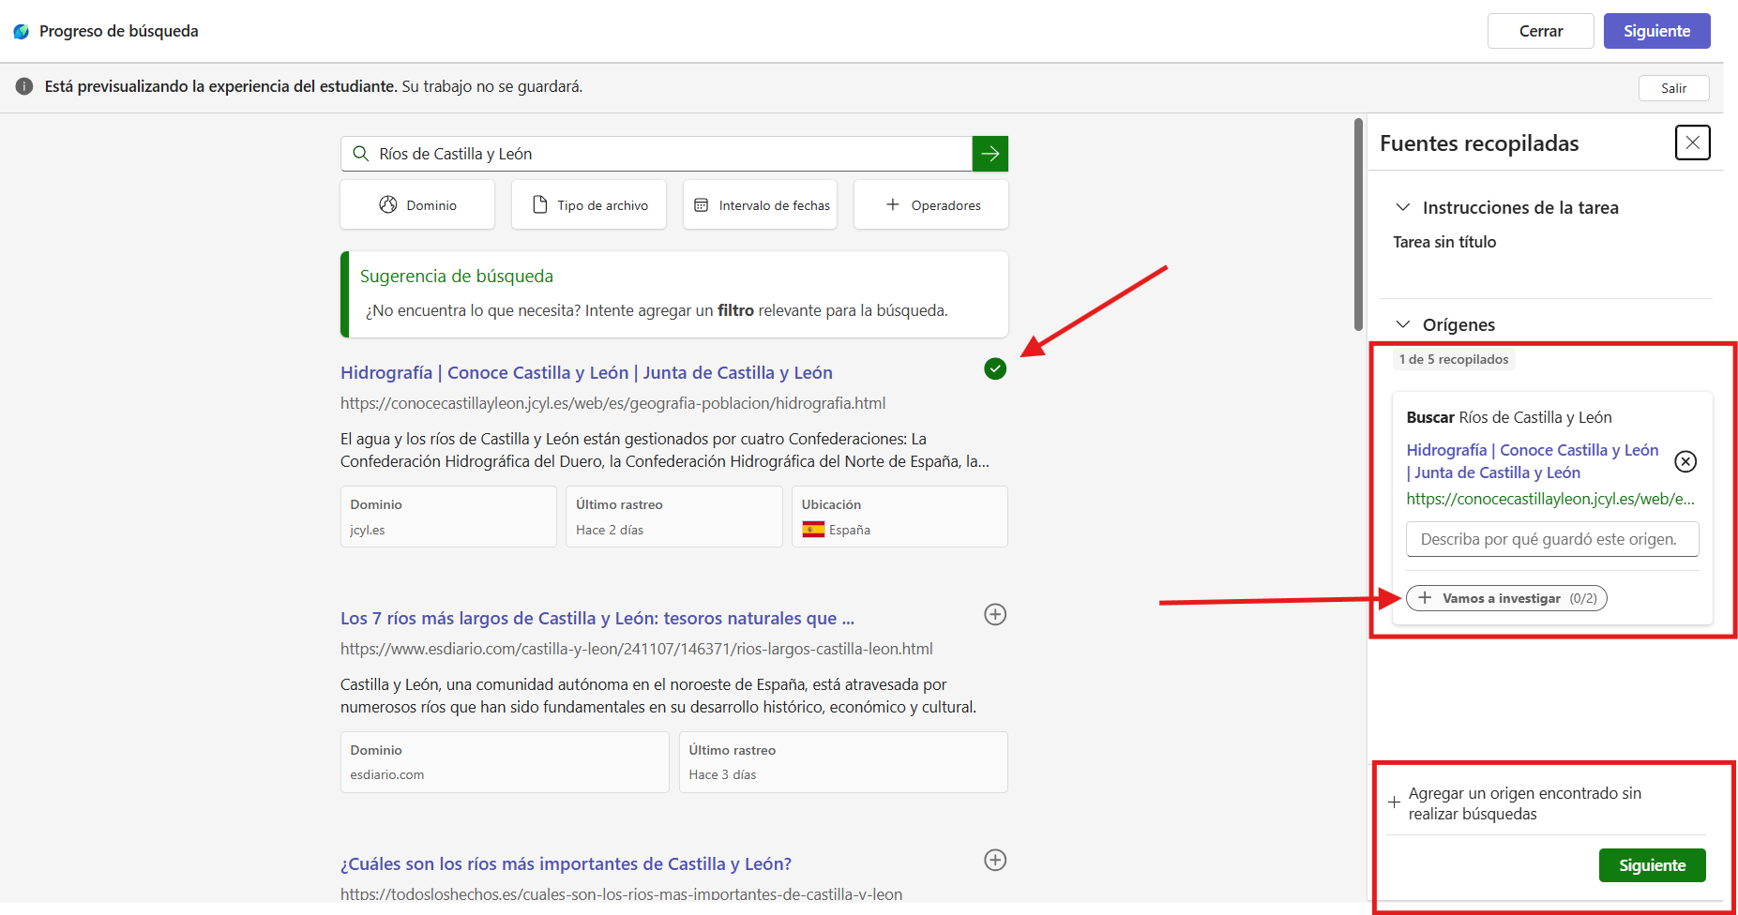The width and height of the screenshot is (1738, 915).
Task: Add a Vamos a investigar tag
Action: (x=1506, y=598)
